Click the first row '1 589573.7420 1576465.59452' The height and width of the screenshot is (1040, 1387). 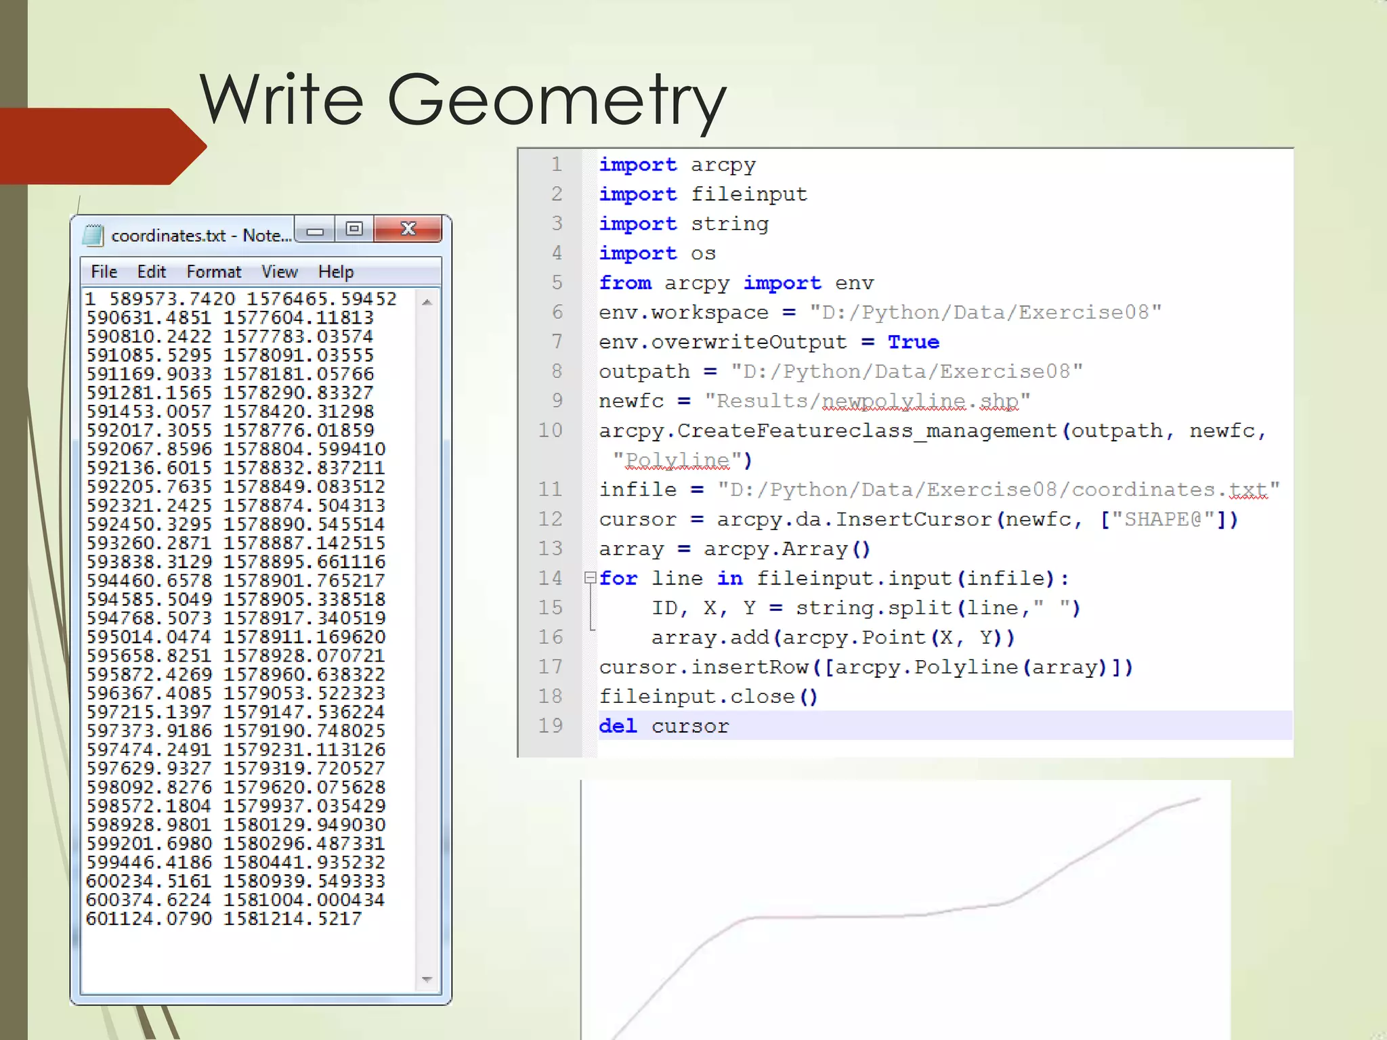click(241, 299)
